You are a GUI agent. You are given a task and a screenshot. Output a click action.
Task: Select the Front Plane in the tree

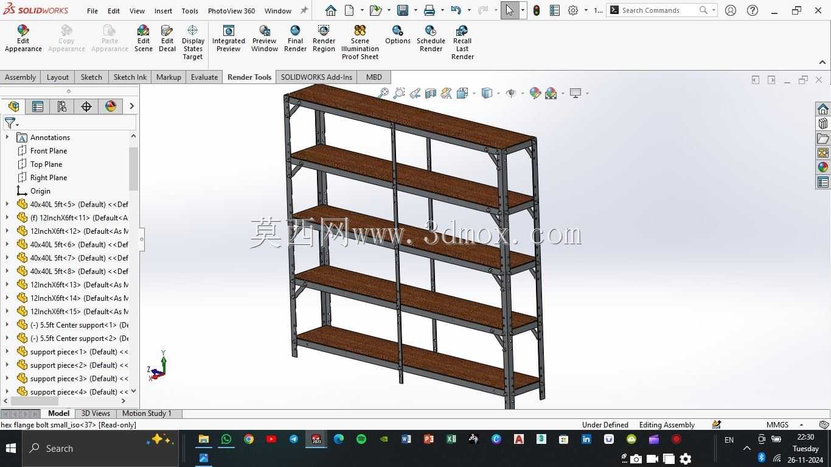[49, 151]
